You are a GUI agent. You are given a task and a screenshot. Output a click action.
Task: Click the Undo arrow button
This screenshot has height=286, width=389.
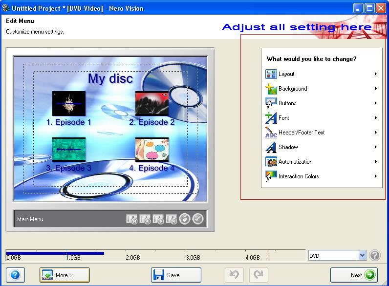[234, 275]
